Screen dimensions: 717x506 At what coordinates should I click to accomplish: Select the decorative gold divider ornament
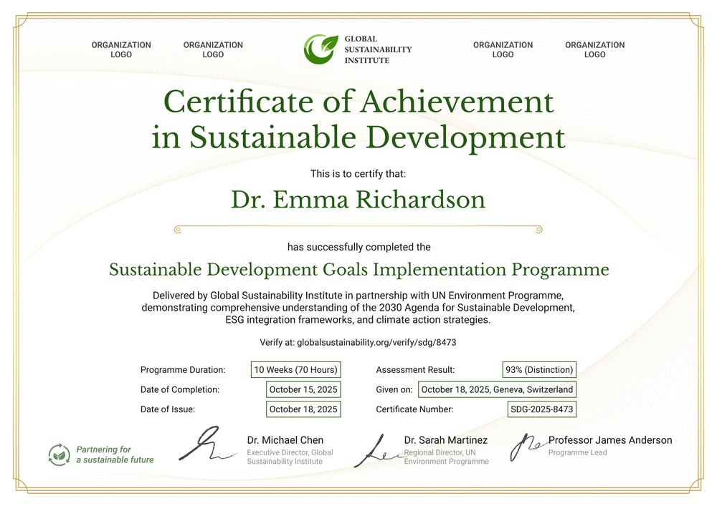[358, 228]
